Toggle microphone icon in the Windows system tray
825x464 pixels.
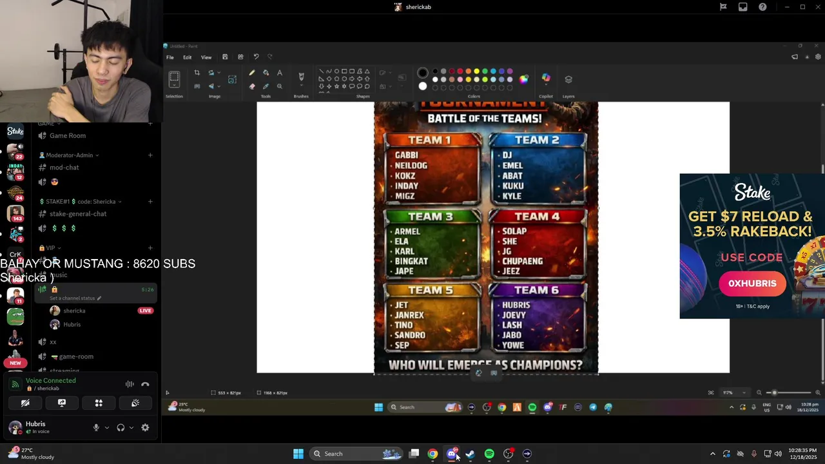click(753, 454)
